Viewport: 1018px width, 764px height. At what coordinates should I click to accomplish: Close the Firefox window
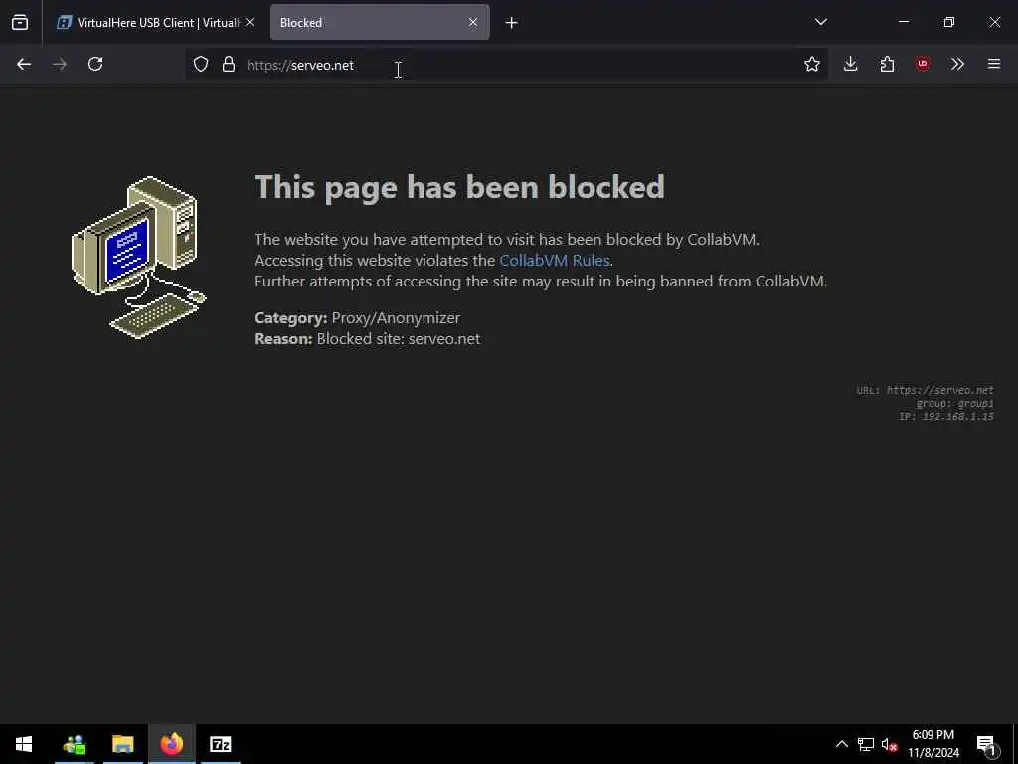click(994, 22)
